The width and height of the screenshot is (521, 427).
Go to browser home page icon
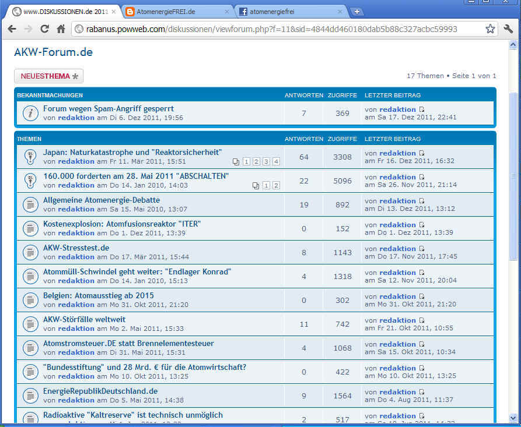pyautogui.click(x=61, y=29)
